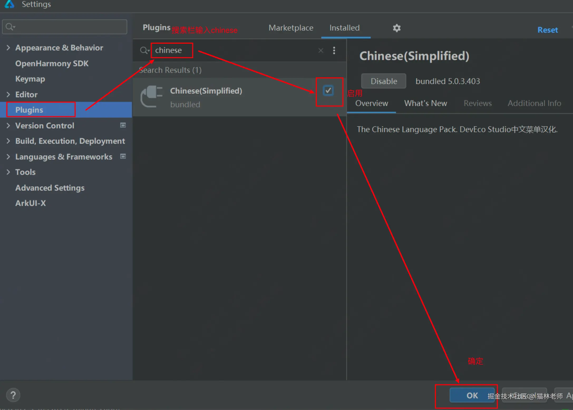This screenshot has width=573, height=410.
Task: Click the Languages & Frameworks project-level icon
Action: (x=123, y=156)
